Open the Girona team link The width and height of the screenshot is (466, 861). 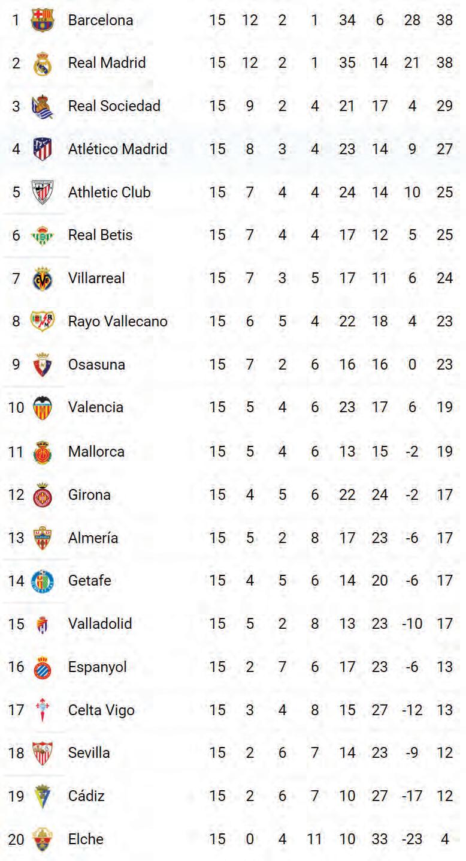[89, 495]
